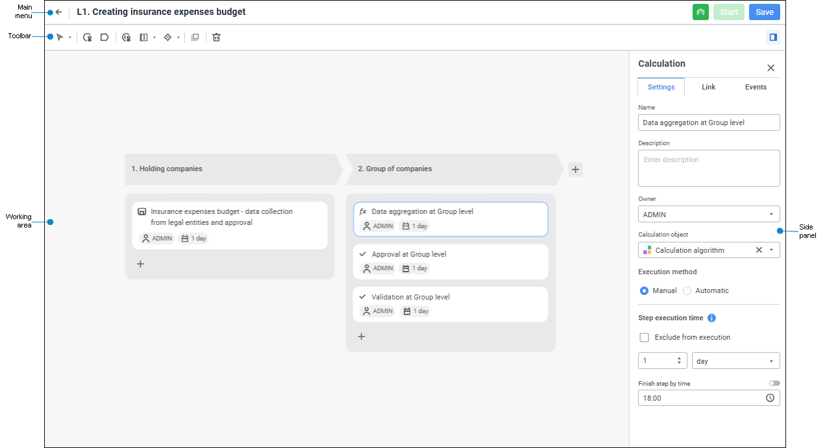Click the duration number stepper arrows

(680, 361)
